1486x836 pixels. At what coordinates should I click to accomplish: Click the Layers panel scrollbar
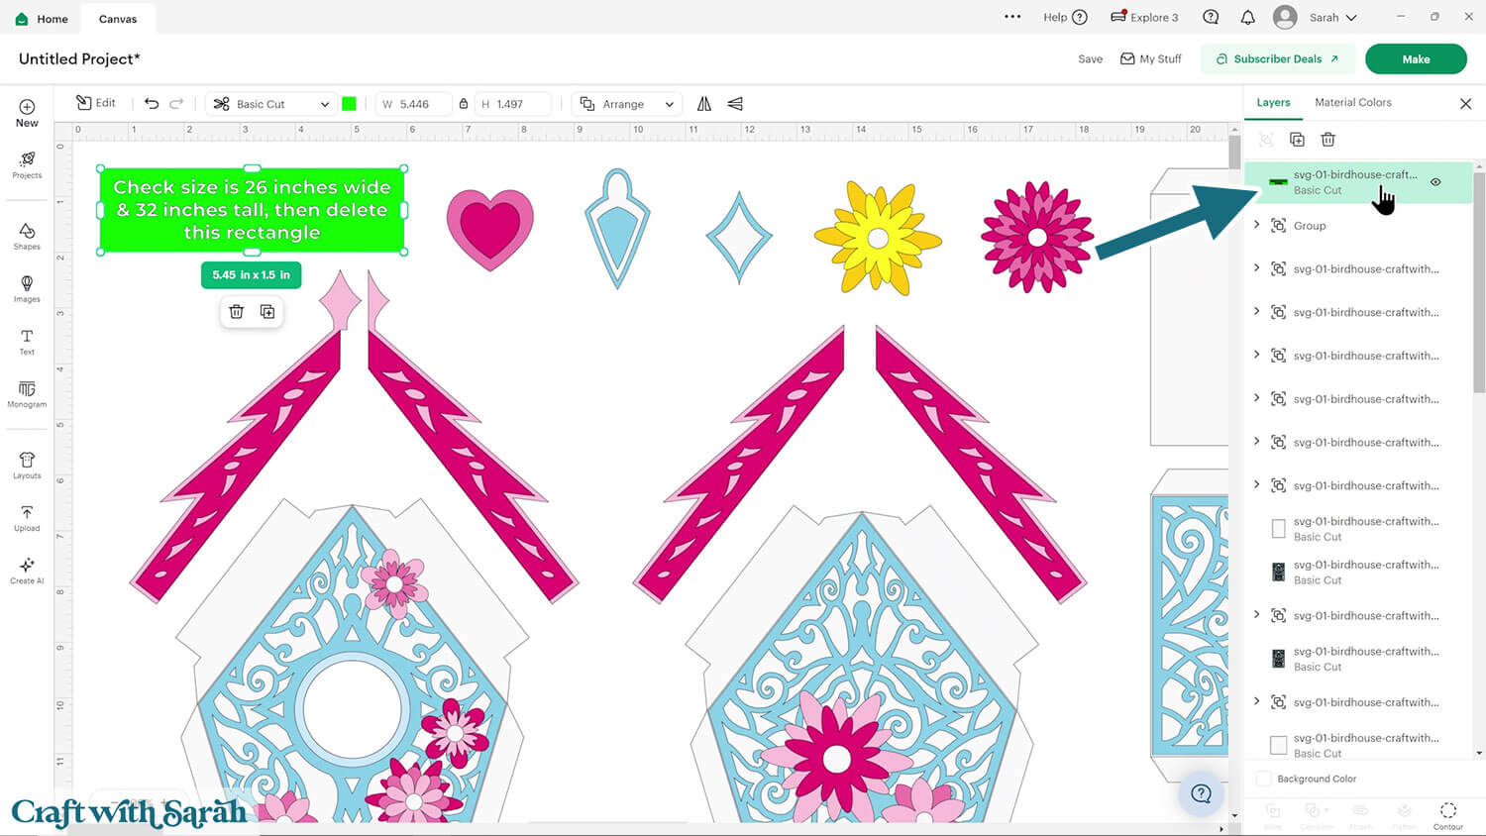point(1479,282)
